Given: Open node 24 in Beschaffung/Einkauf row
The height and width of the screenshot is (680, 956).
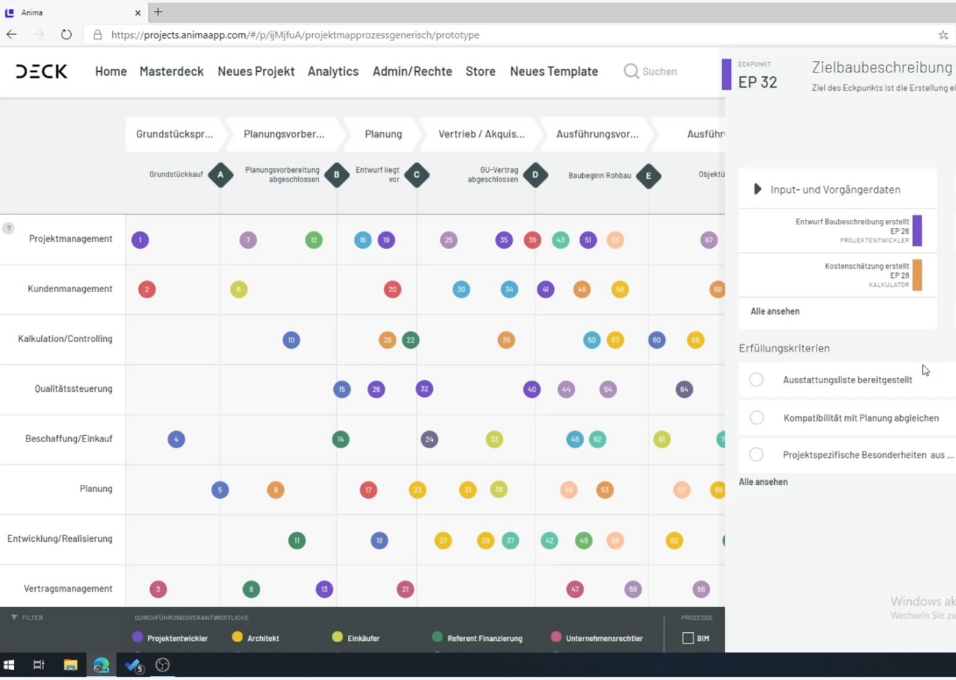Looking at the screenshot, I should click(x=430, y=440).
